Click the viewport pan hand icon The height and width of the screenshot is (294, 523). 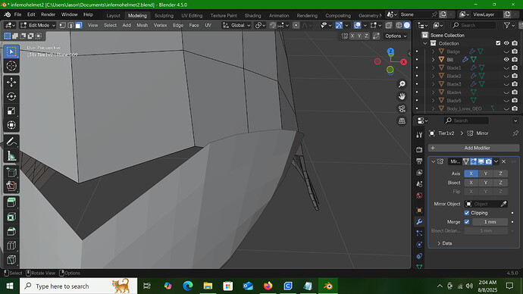[x=402, y=96]
